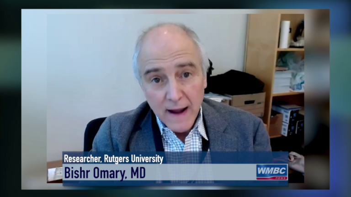
Task: Click the red news strip in the WMBC logo
Action: (271, 177)
